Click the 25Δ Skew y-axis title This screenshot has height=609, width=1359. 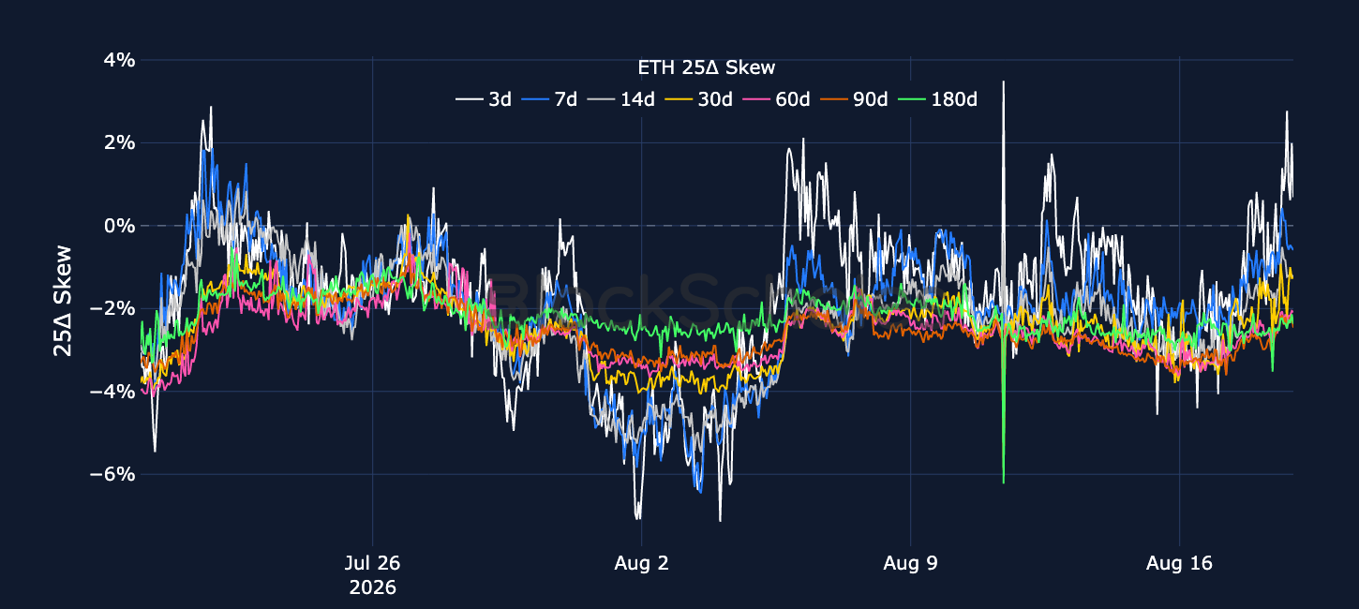pos(63,300)
